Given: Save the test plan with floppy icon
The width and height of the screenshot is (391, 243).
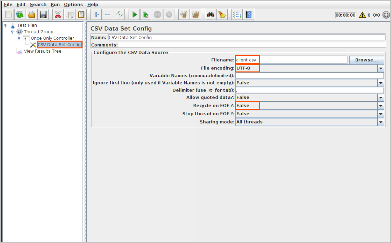Looking at the screenshot, I should pyautogui.click(x=43, y=15).
